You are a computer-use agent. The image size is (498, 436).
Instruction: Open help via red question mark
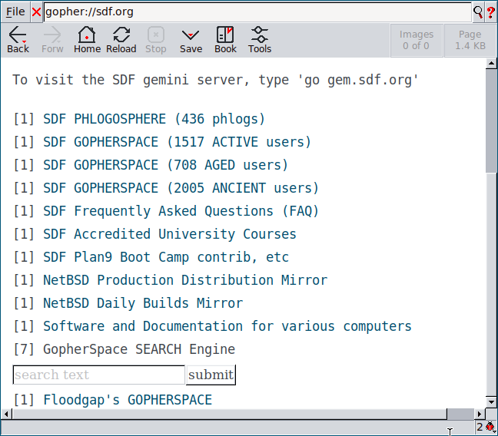490,12
